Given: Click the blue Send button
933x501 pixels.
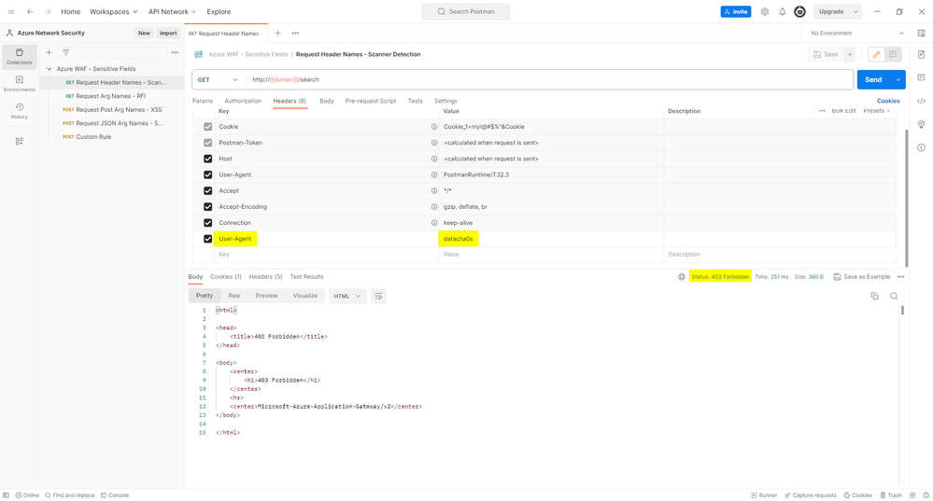Looking at the screenshot, I should [x=873, y=79].
